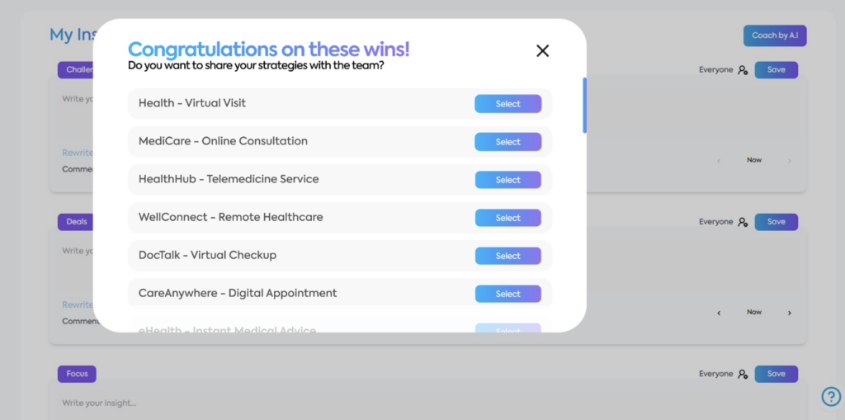The width and height of the screenshot is (845, 420).
Task: Click the audience icon in Focus row
Action: click(x=744, y=374)
